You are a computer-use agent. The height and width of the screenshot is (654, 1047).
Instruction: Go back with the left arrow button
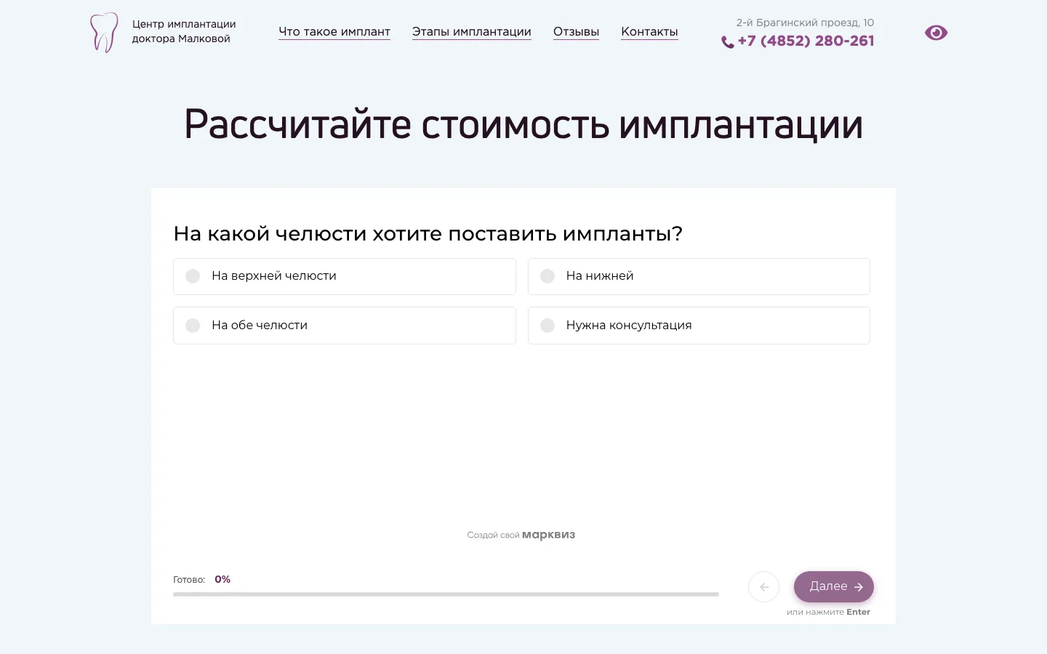763,586
